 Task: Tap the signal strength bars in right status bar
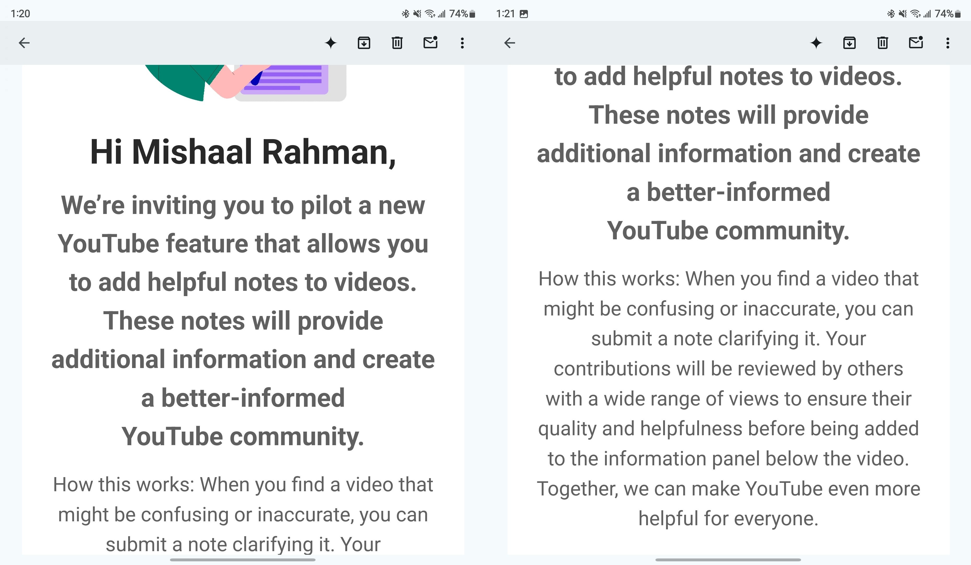pyautogui.click(x=927, y=14)
